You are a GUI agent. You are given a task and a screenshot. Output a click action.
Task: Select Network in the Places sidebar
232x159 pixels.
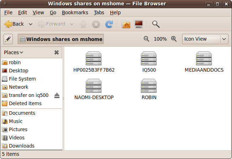point(32,87)
